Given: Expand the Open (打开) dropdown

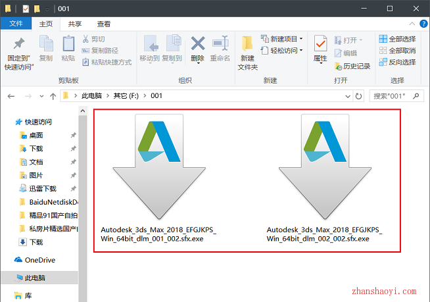Looking at the screenshot, I should tap(361, 40).
